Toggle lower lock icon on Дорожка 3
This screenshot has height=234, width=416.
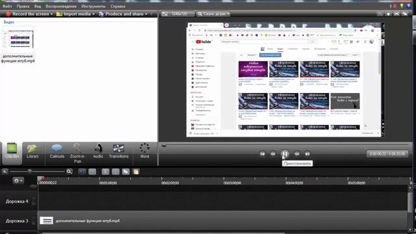point(34,223)
